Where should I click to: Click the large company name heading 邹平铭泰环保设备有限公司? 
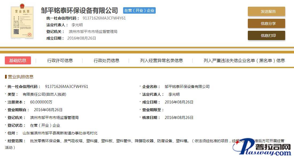point(79,10)
